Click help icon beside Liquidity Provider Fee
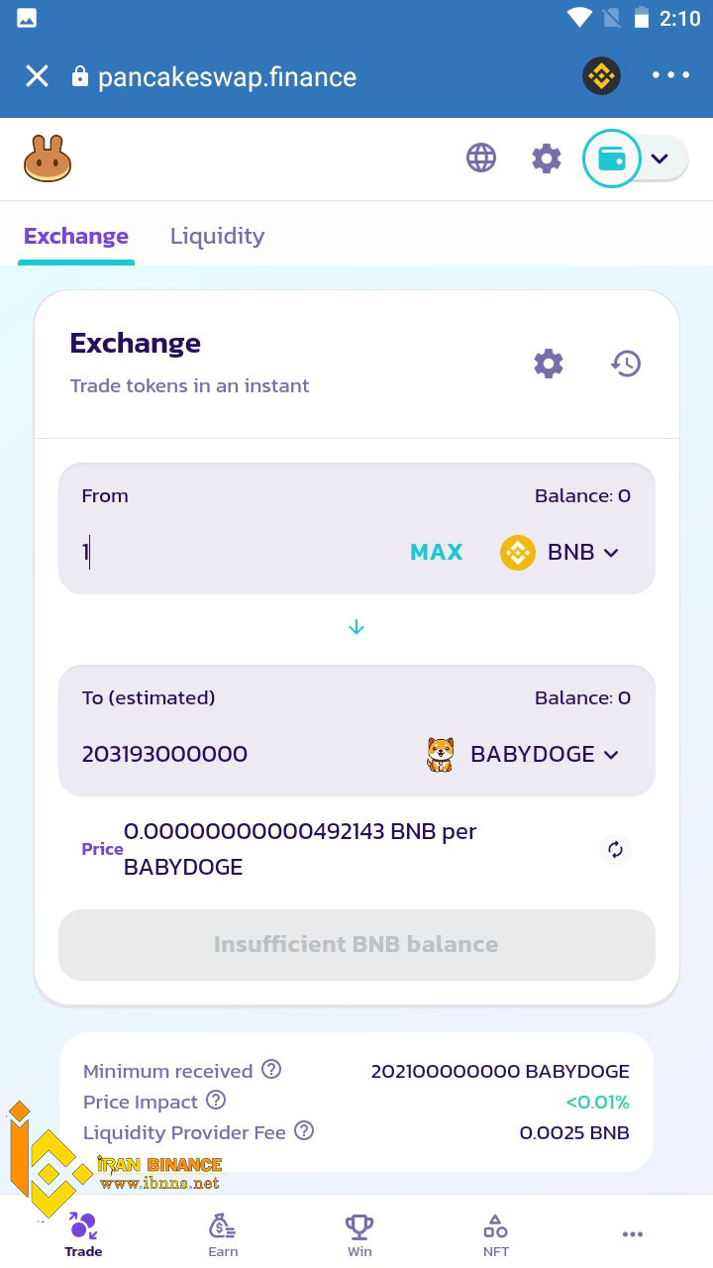The image size is (713, 1268). click(x=304, y=1130)
